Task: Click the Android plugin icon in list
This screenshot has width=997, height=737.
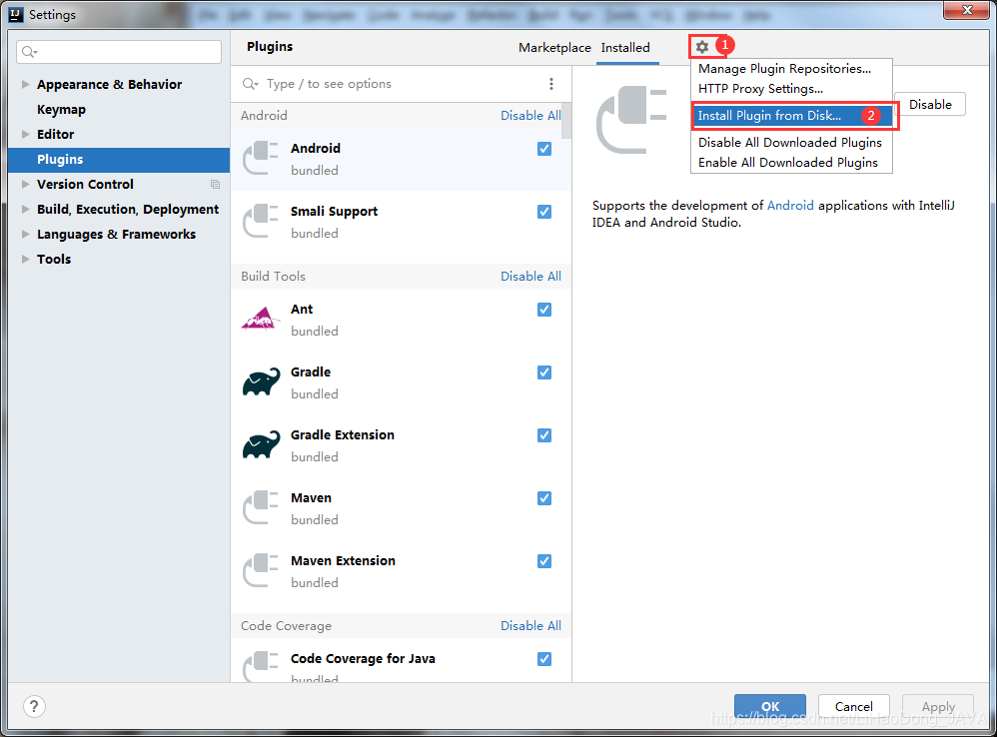Action: [261, 158]
